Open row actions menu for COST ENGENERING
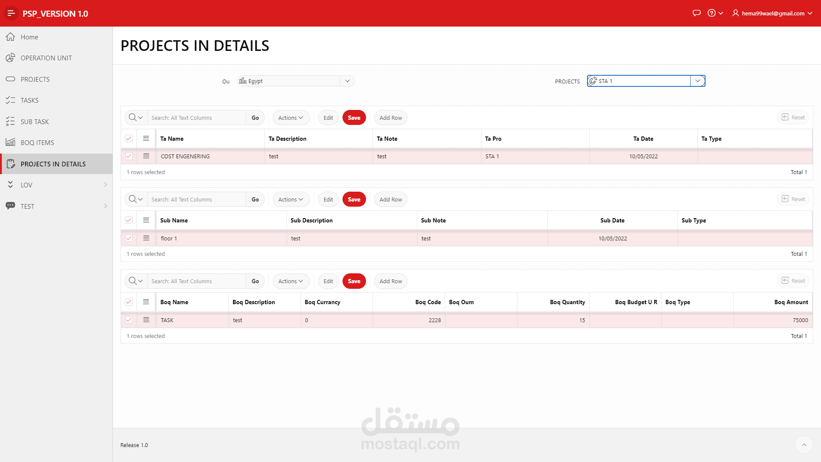This screenshot has height=462, width=821. point(146,156)
